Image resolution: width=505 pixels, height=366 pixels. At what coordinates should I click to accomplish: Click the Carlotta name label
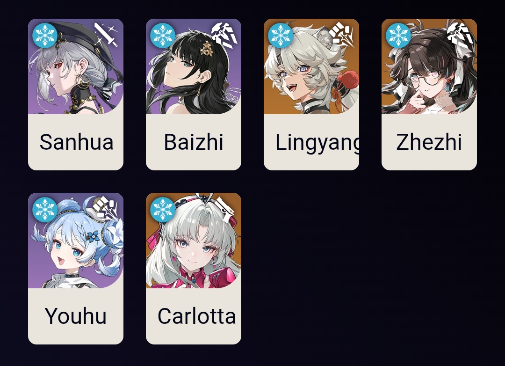click(x=197, y=316)
